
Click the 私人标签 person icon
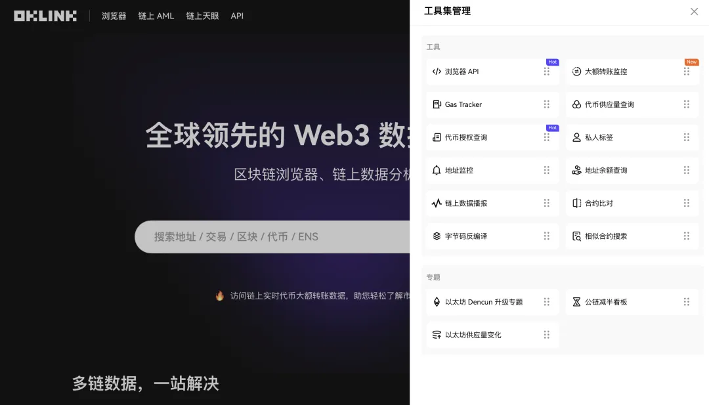coord(576,137)
